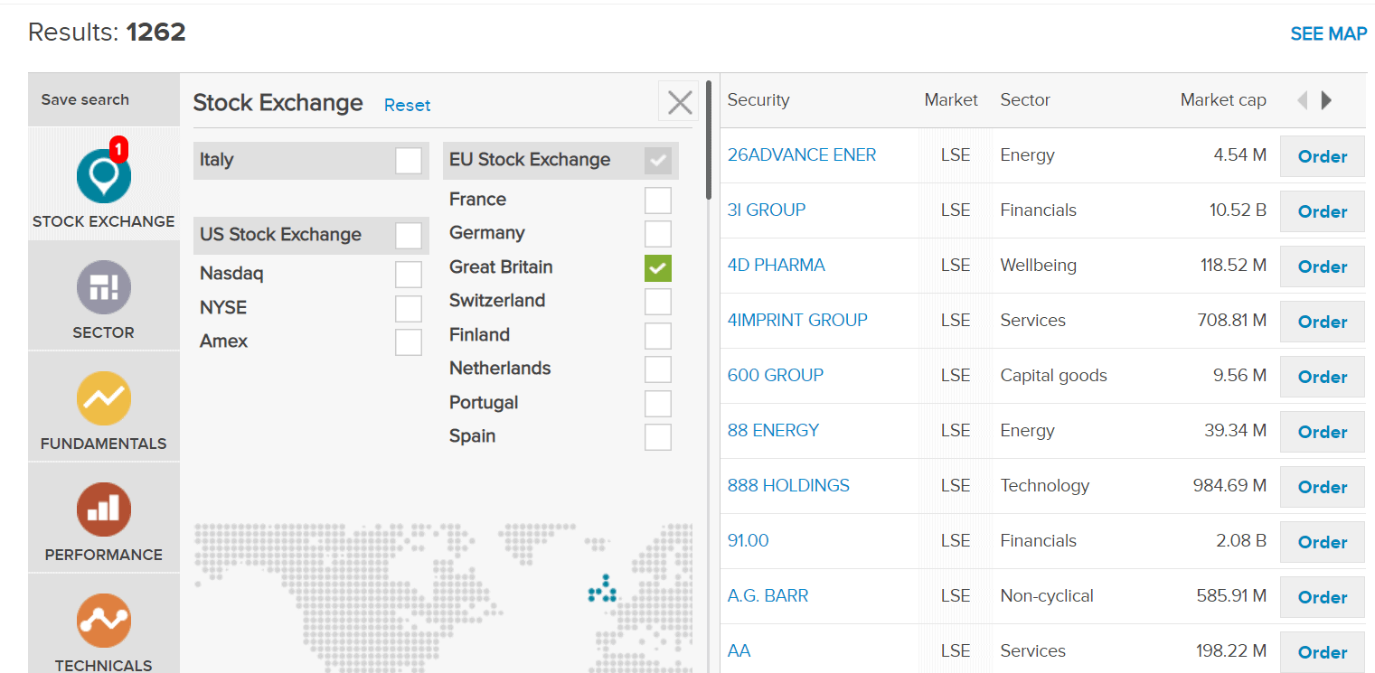This screenshot has height=673, width=1375.
Task: Tick the Italy checkbox
Action: (x=409, y=161)
